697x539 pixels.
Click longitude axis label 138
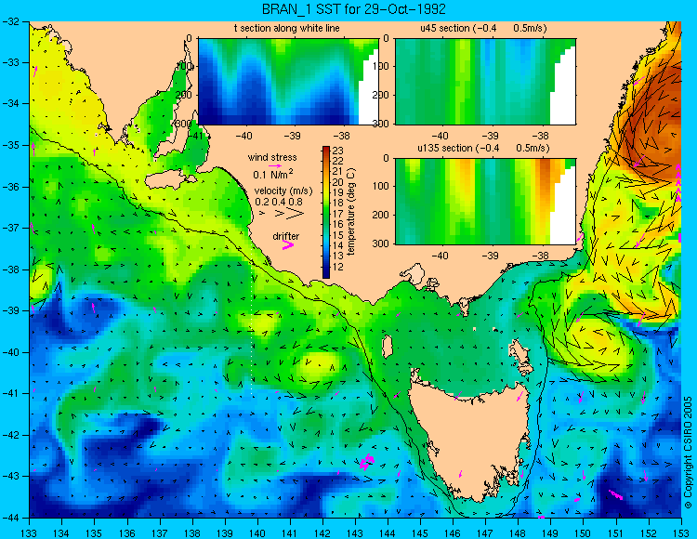pos(192,532)
